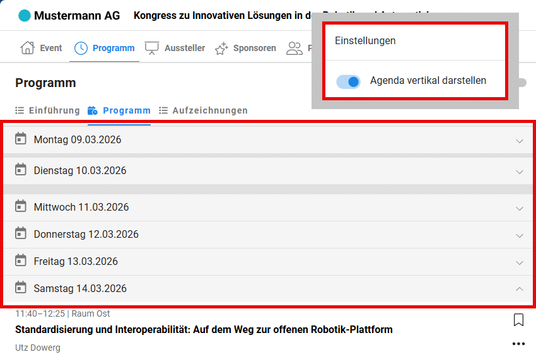Click the Event house icon
The image size is (536, 357).
(27, 48)
